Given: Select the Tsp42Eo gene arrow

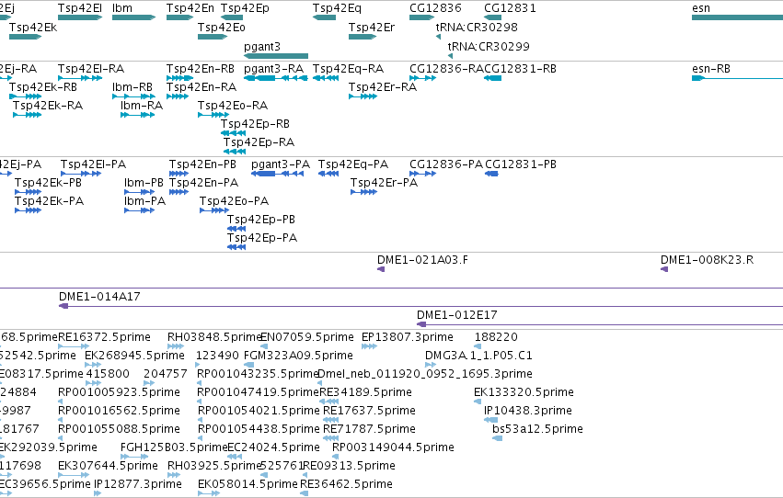Looking at the screenshot, I should tap(213, 37).
